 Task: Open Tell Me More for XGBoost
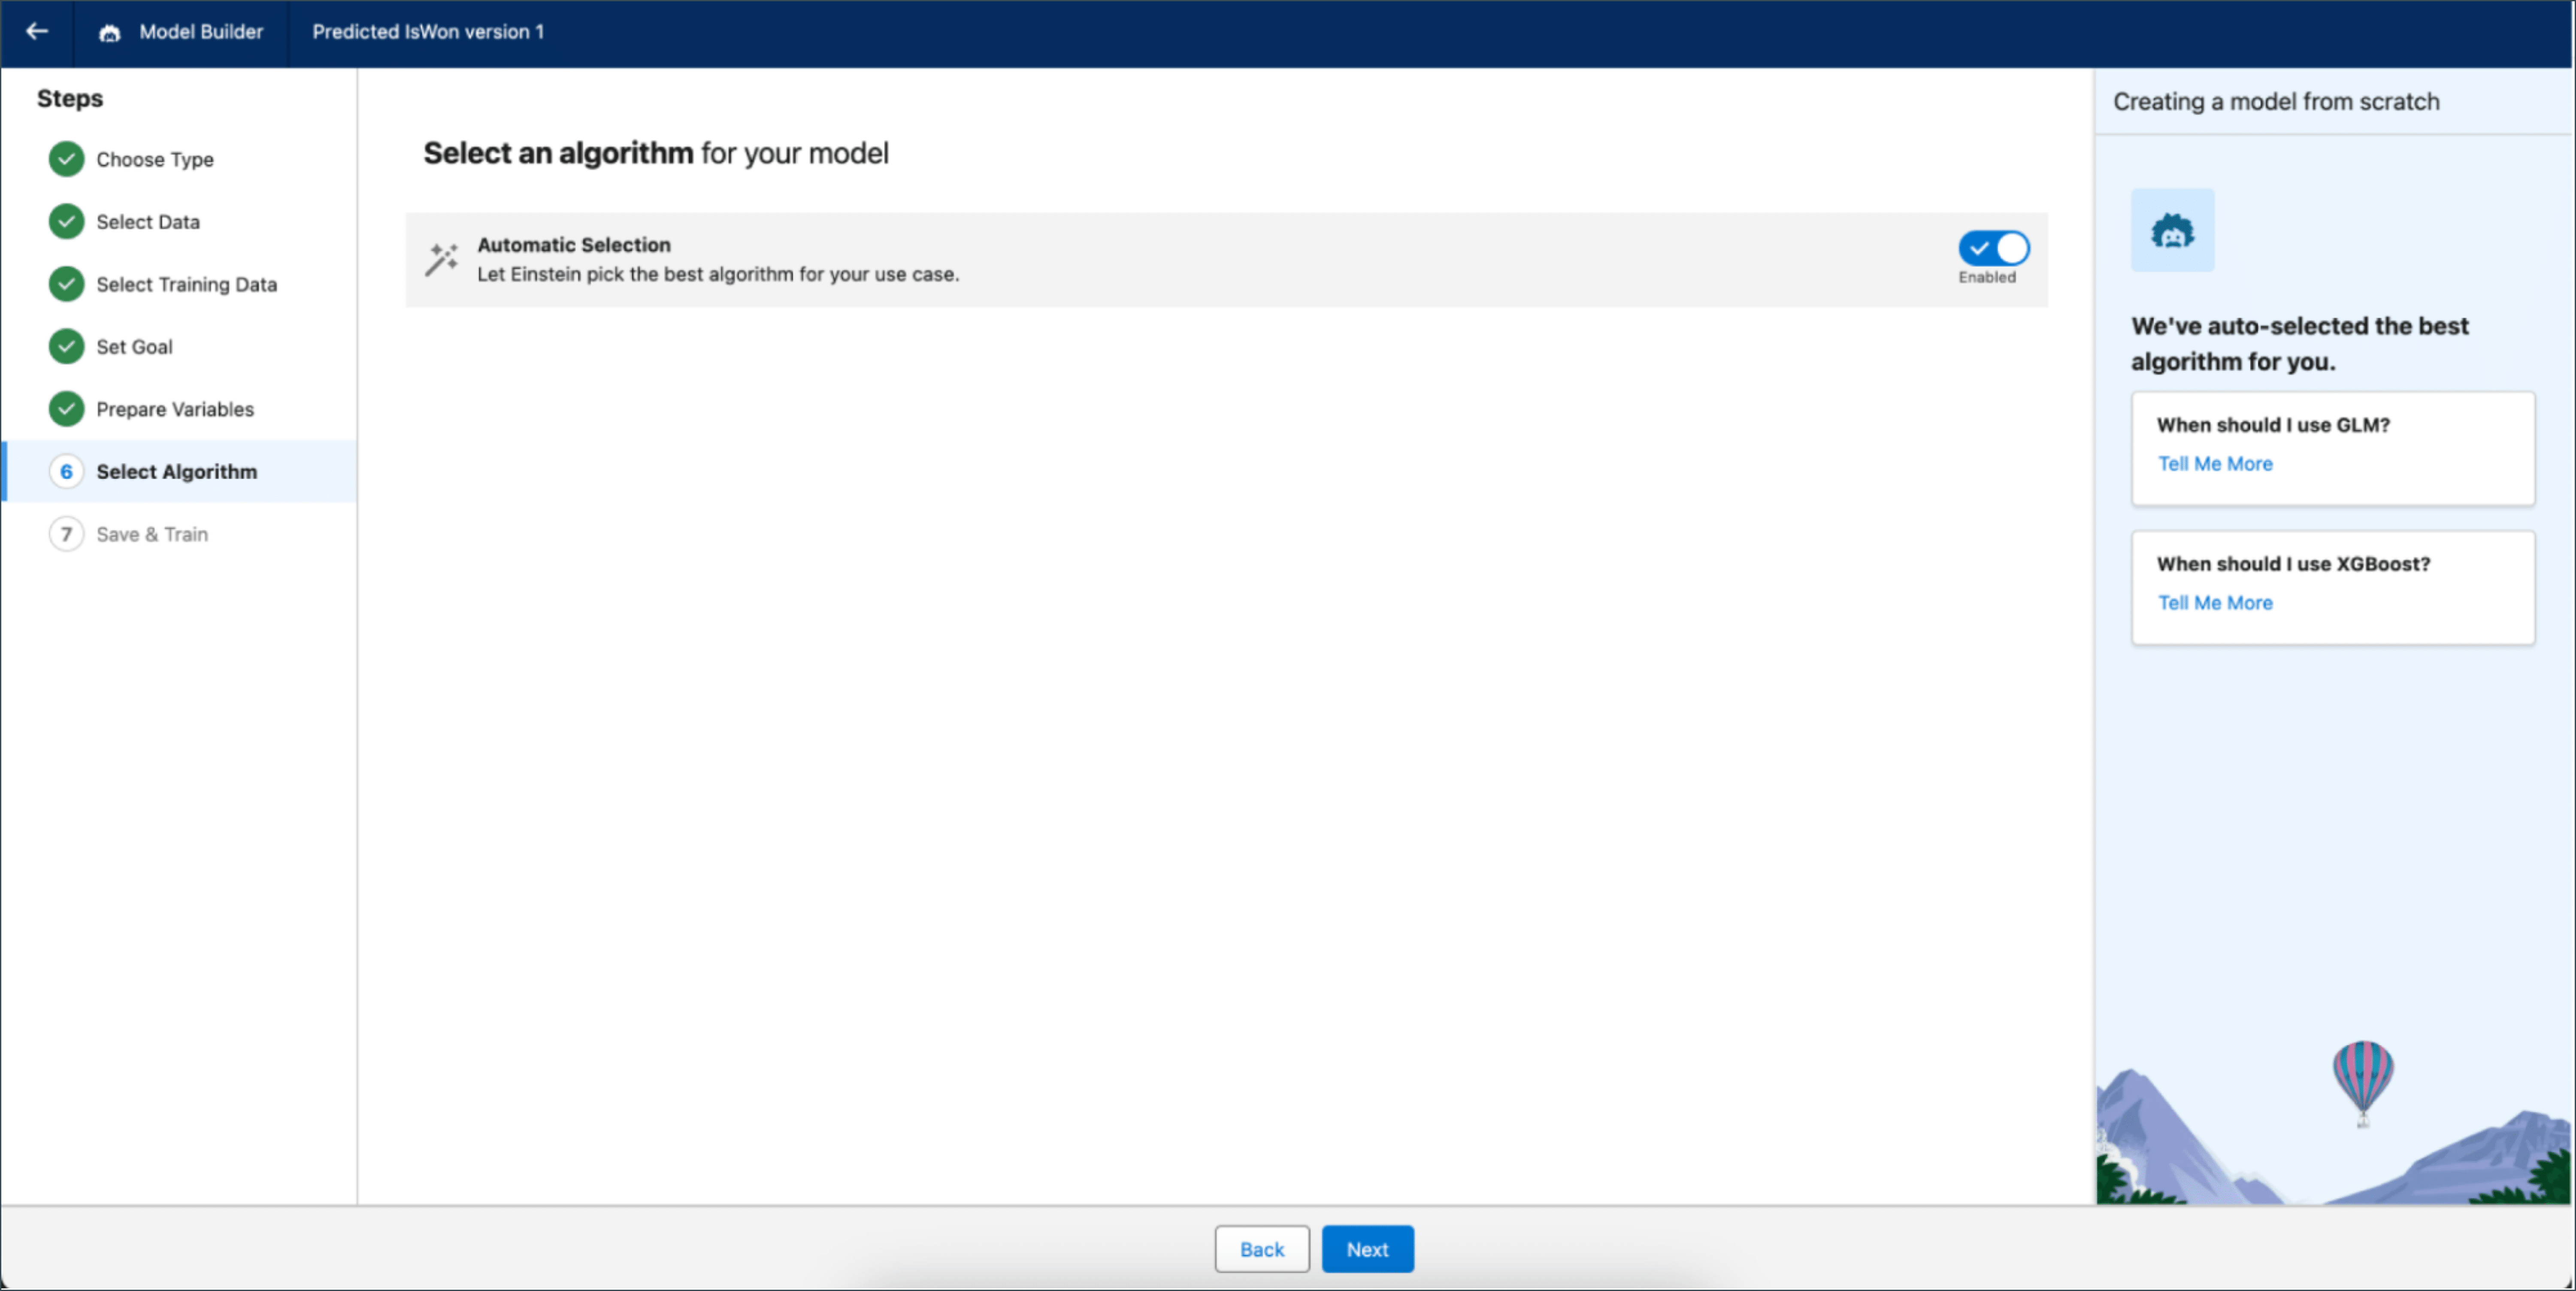(2215, 603)
